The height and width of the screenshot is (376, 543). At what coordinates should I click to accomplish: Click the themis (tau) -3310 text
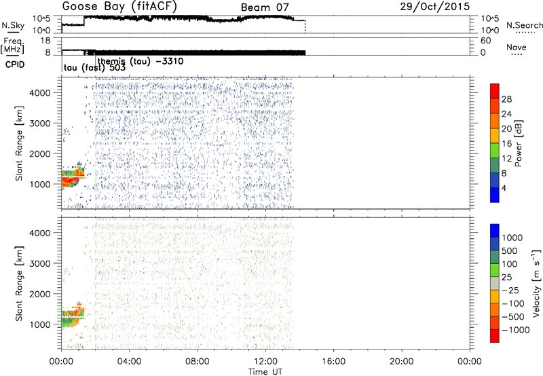141,61
